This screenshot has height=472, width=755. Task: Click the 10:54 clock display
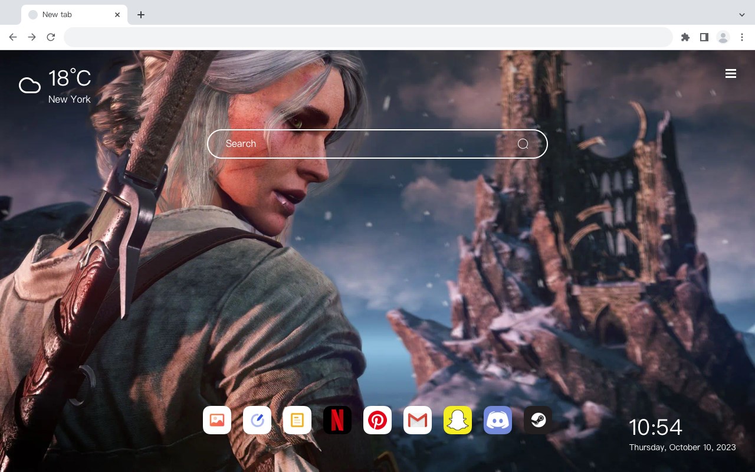(x=655, y=427)
